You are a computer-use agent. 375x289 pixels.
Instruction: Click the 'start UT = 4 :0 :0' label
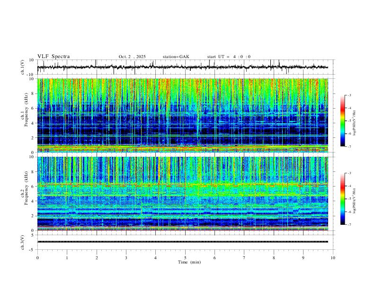(229, 57)
